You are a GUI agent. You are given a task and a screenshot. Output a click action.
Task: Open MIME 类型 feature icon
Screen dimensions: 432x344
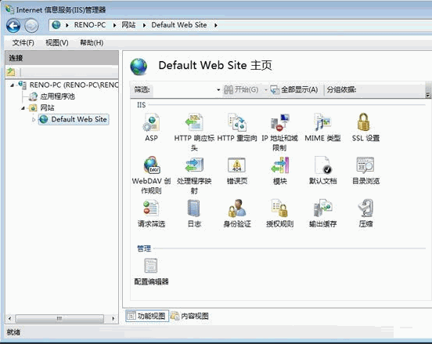[x=322, y=122]
